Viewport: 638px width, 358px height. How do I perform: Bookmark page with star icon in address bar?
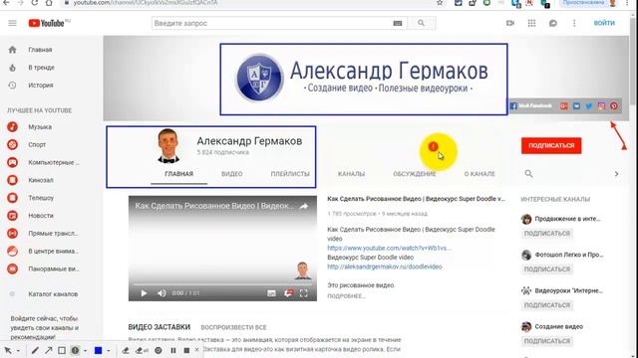click(440, 3)
